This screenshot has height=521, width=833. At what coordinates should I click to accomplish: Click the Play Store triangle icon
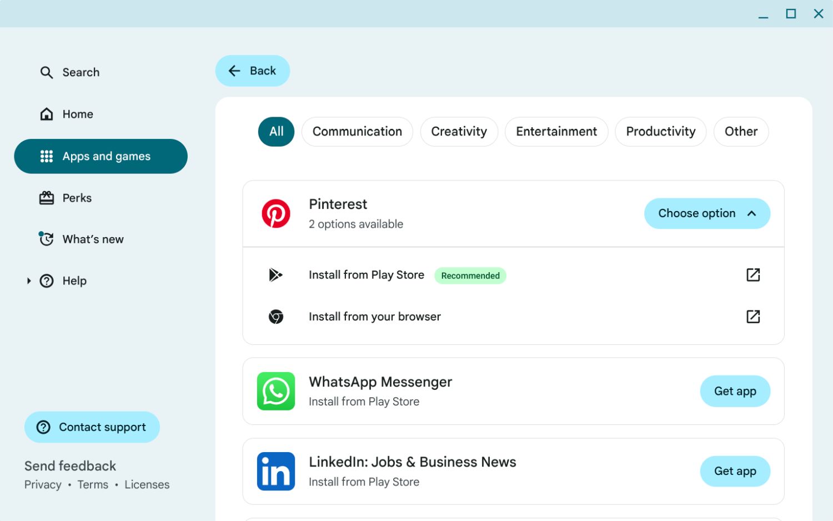tap(275, 275)
